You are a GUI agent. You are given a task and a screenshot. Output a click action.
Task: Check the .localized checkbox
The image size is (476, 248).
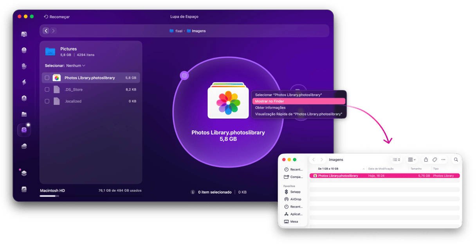47,101
